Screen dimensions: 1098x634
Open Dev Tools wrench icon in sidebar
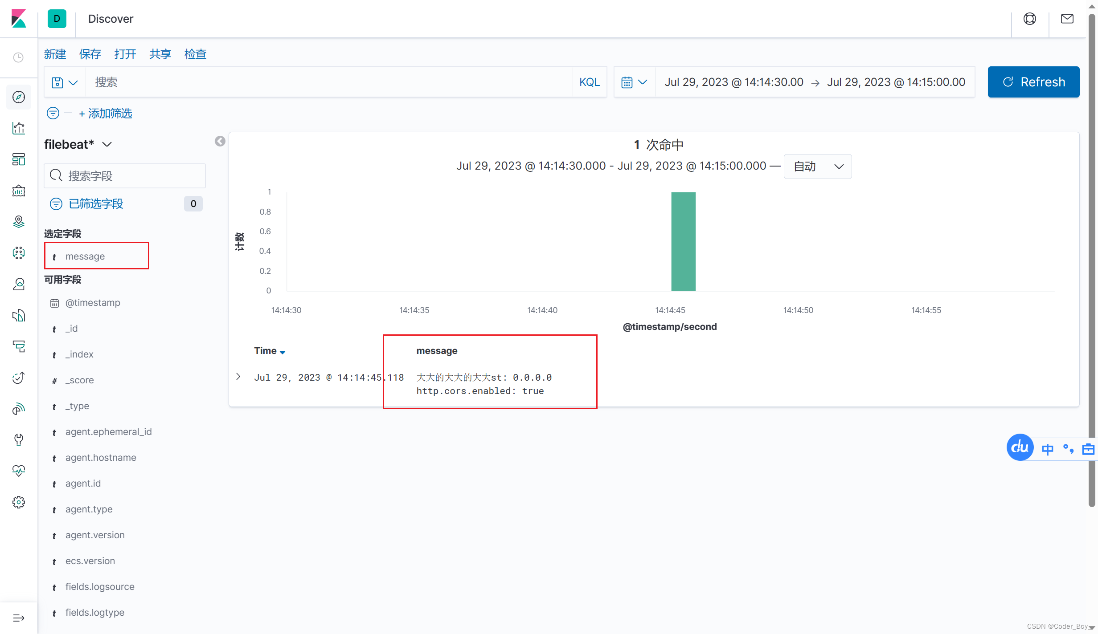[x=18, y=440]
